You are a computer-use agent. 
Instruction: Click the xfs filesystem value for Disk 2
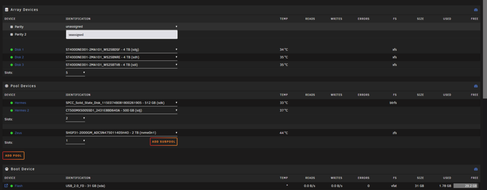[x=394, y=57]
